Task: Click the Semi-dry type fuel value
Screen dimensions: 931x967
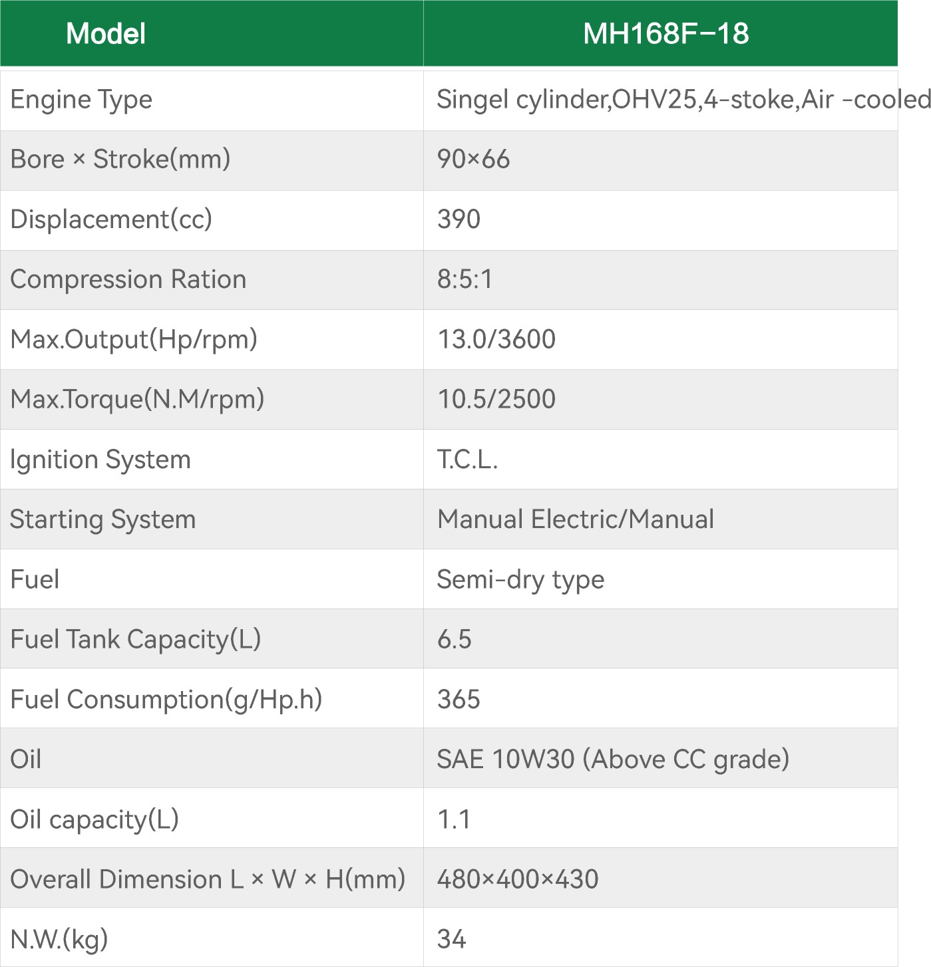Action: click(520, 579)
